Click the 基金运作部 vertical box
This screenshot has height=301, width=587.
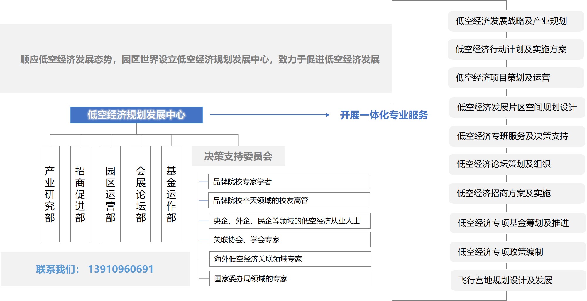coord(171,194)
